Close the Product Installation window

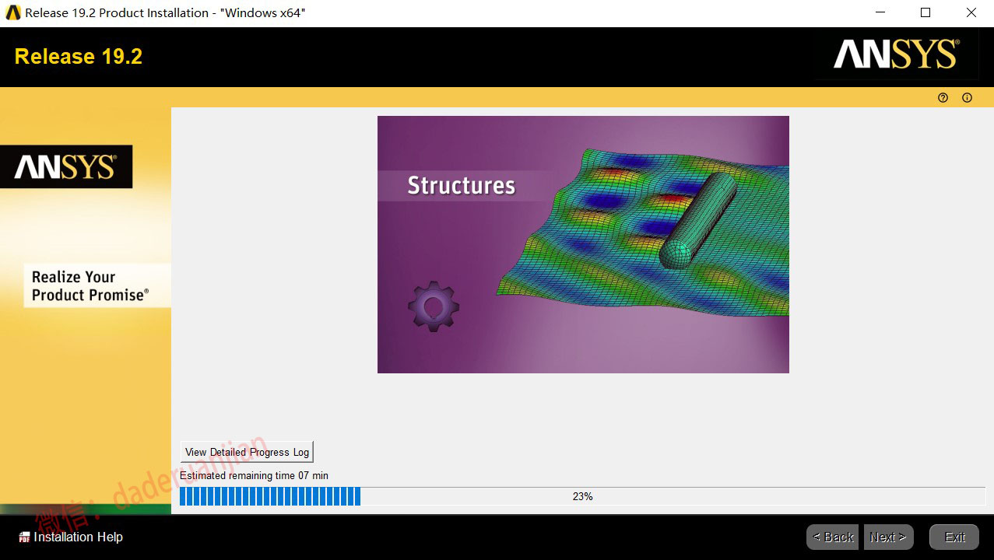tap(971, 12)
